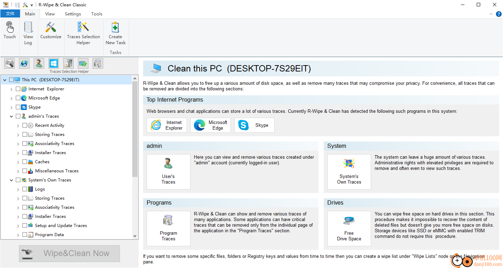Click the Skype icon in the tree

[24, 107]
